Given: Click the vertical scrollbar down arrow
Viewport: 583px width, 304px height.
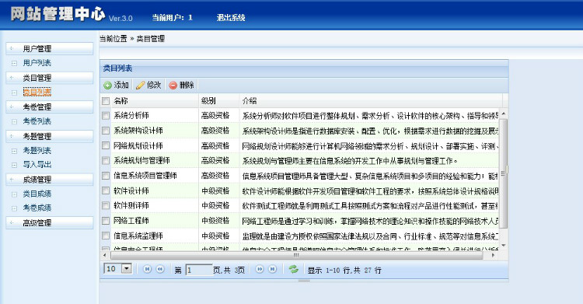Looking at the screenshot, I should (504, 246).
